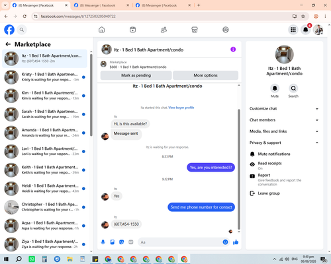This screenshot has width=331, height=264.
Task: Open Sarah's apartment conversation
Action: pos(44,114)
